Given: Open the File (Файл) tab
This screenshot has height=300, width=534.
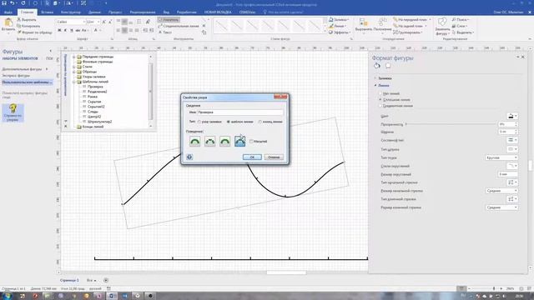Looking at the screenshot, I should pos(8,12).
